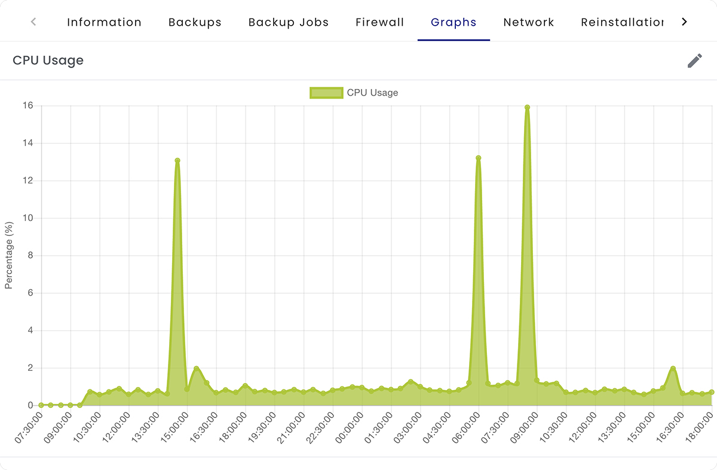Pick the spike data point at 06:00:00
The height and width of the screenshot is (470, 717).
coord(478,158)
